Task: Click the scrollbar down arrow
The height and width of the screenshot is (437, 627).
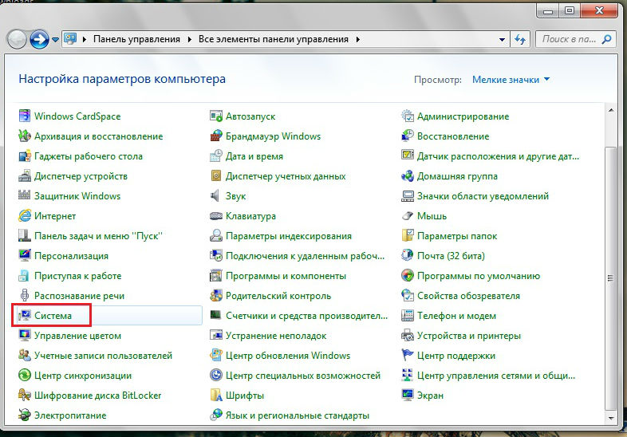Action: pos(611,418)
